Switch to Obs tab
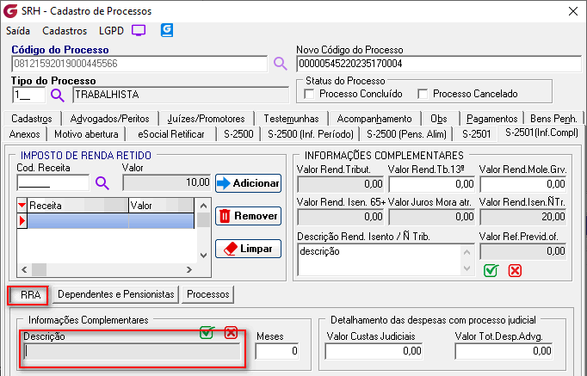 [x=439, y=119]
